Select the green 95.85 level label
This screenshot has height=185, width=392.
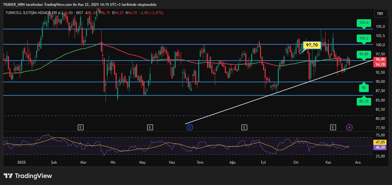point(364,54)
